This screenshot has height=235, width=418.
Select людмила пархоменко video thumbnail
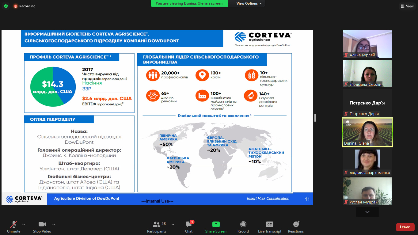[367, 162]
